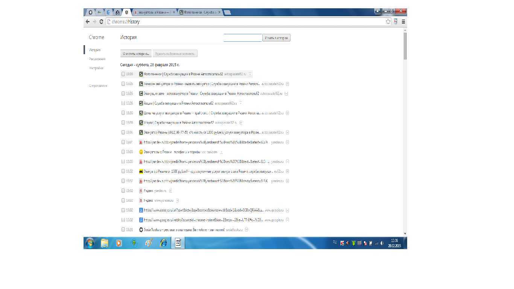Tick the checkbox for the 'Эвакуатор Рязань (4912)' entry
The height and width of the screenshot is (289, 514).
(x=123, y=132)
